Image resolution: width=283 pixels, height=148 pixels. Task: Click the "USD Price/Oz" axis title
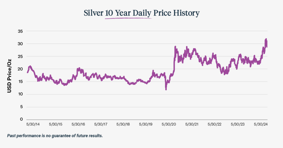coord(9,75)
